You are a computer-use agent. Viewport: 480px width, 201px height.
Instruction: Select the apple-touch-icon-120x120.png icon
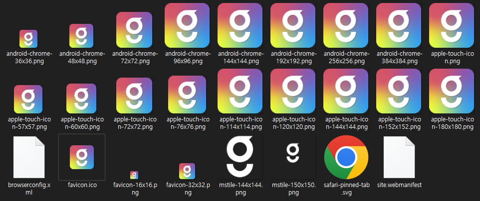pyautogui.click(x=293, y=91)
